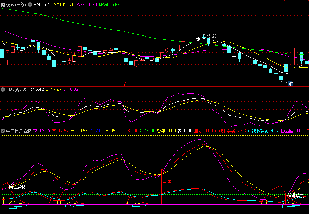Click the right 低进踏浪 signal label
Screen dimensions: 309x214
click(x=296, y=196)
